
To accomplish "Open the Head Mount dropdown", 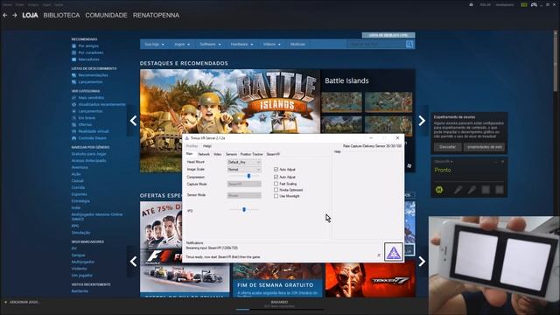I will [x=244, y=162].
